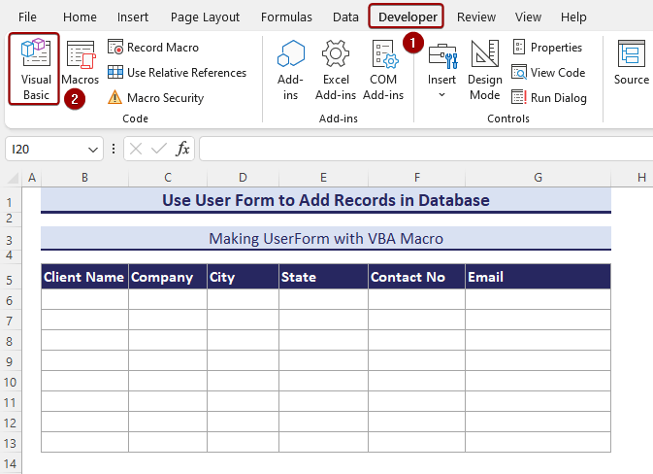Open the Add-ins button
Screen dimensions: 653x474
pyautogui.click(x=290, y=70)
